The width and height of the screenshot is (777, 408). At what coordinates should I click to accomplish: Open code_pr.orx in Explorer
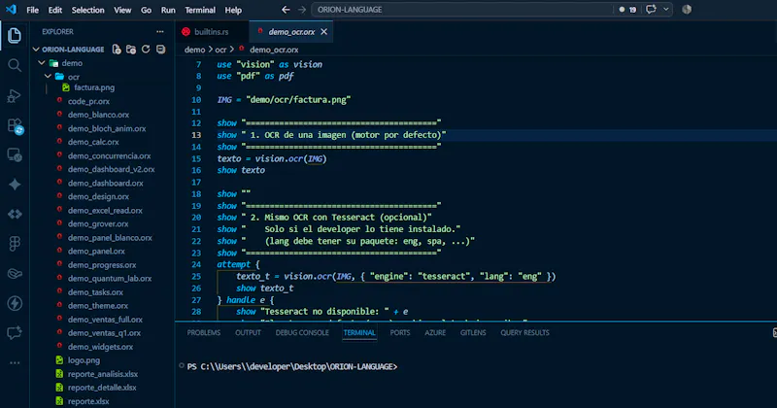pyautogui.click(x=88, y=101)
